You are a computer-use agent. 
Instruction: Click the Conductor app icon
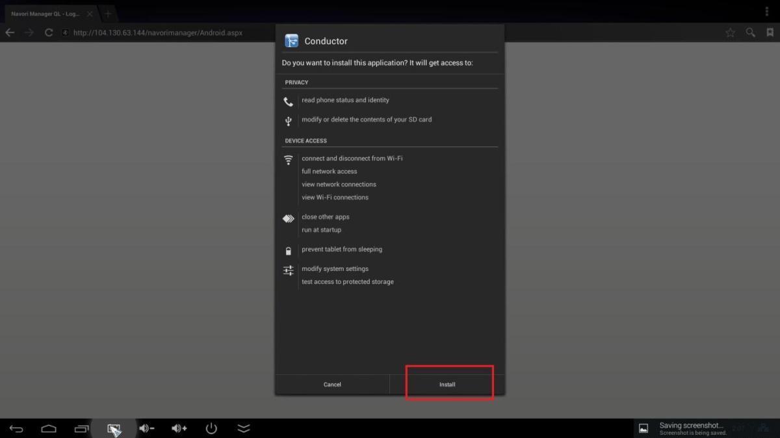(x=291, y=41)
